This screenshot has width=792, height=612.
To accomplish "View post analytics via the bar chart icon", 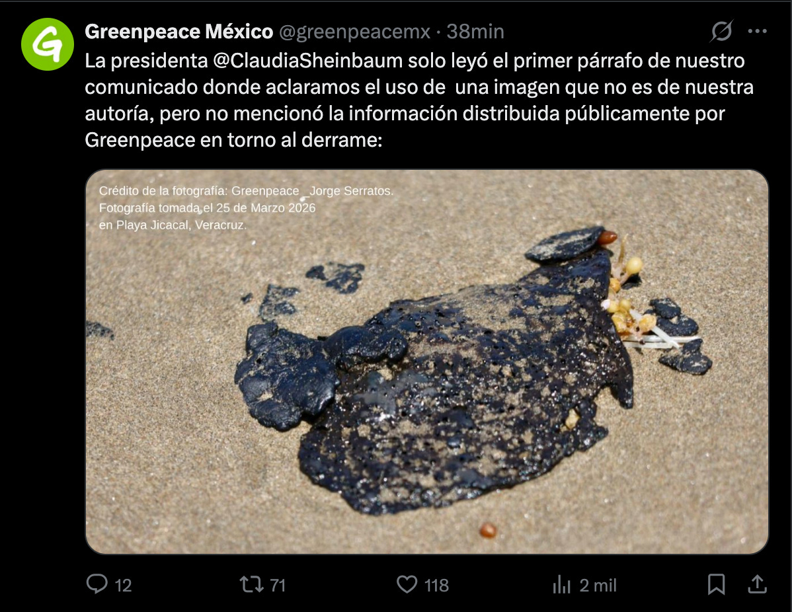I will (562, 585).
